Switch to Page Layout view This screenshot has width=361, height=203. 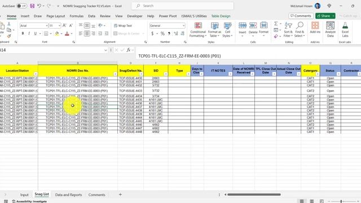tap(312, 201)
